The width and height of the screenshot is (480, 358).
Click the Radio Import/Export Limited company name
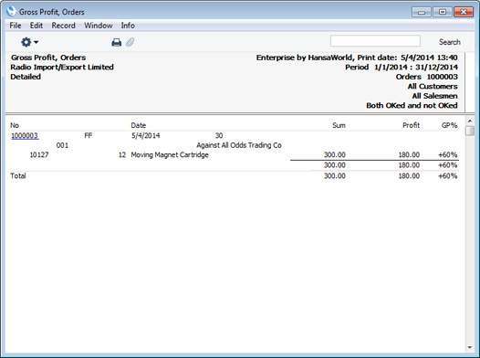tap(62, 67)
